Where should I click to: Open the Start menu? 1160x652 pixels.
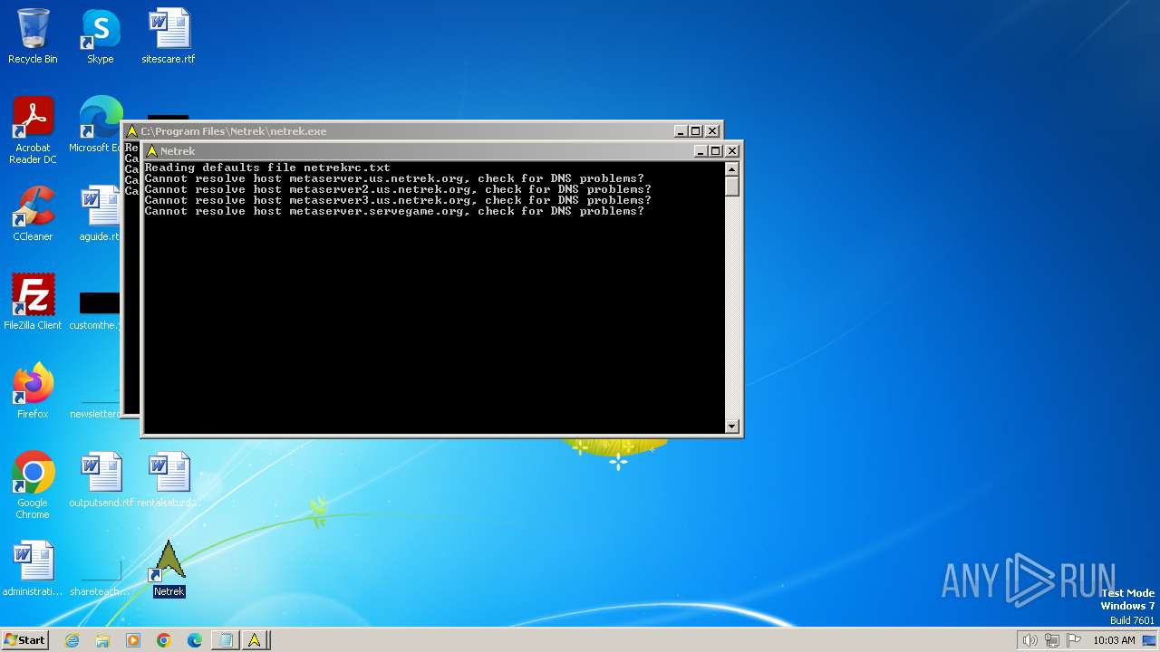coord(25,640)
